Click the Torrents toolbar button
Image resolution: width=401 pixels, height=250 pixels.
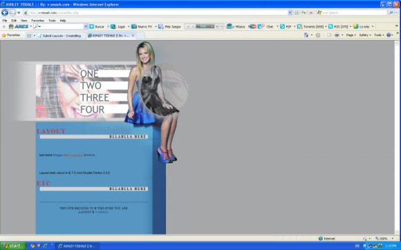310,26
